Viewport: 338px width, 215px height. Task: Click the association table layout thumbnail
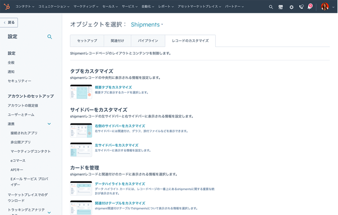81,208
